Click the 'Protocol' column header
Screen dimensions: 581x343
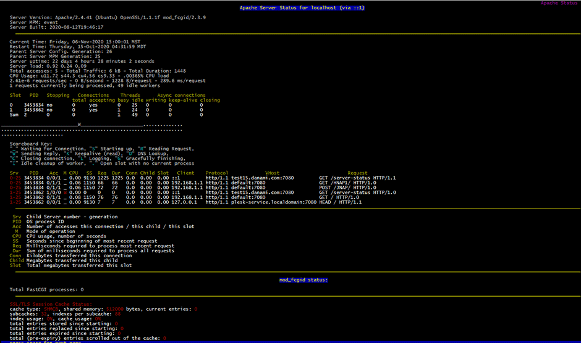coord(217,173)
